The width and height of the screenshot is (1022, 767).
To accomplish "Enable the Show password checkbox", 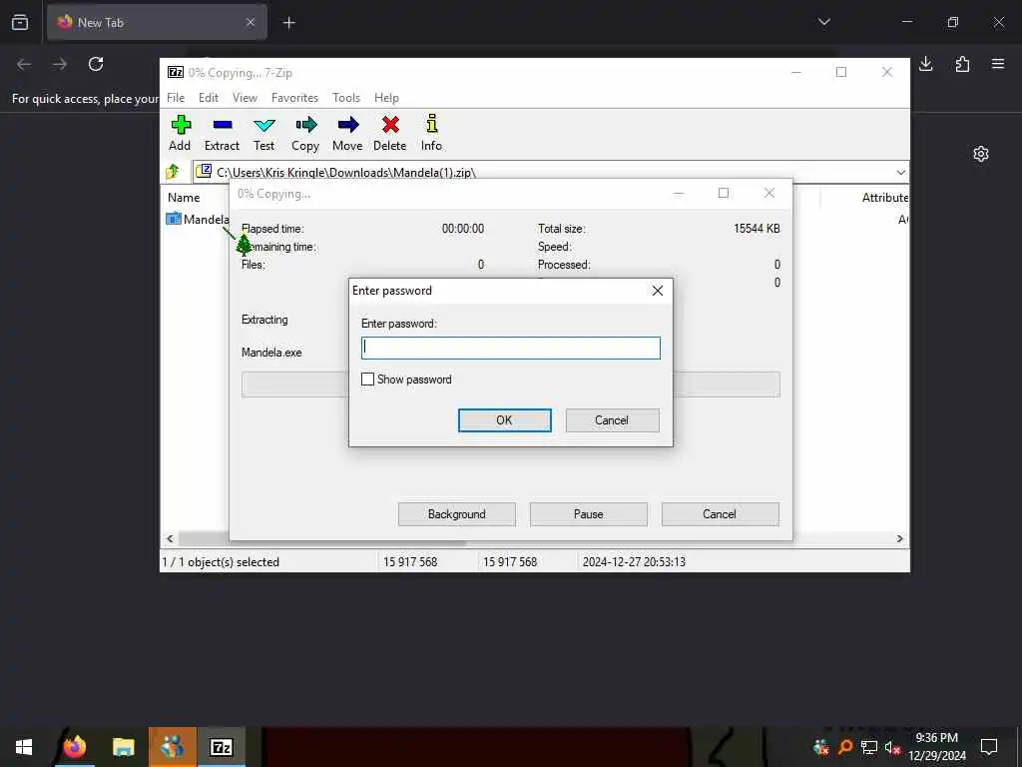I will click(367, 379).
